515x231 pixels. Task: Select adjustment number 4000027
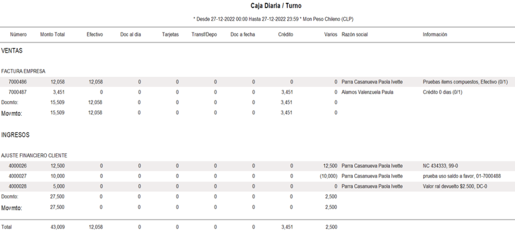pos(18,176)
